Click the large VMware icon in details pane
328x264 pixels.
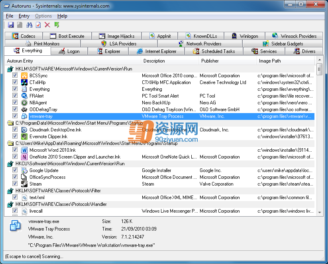pos(15,226)
